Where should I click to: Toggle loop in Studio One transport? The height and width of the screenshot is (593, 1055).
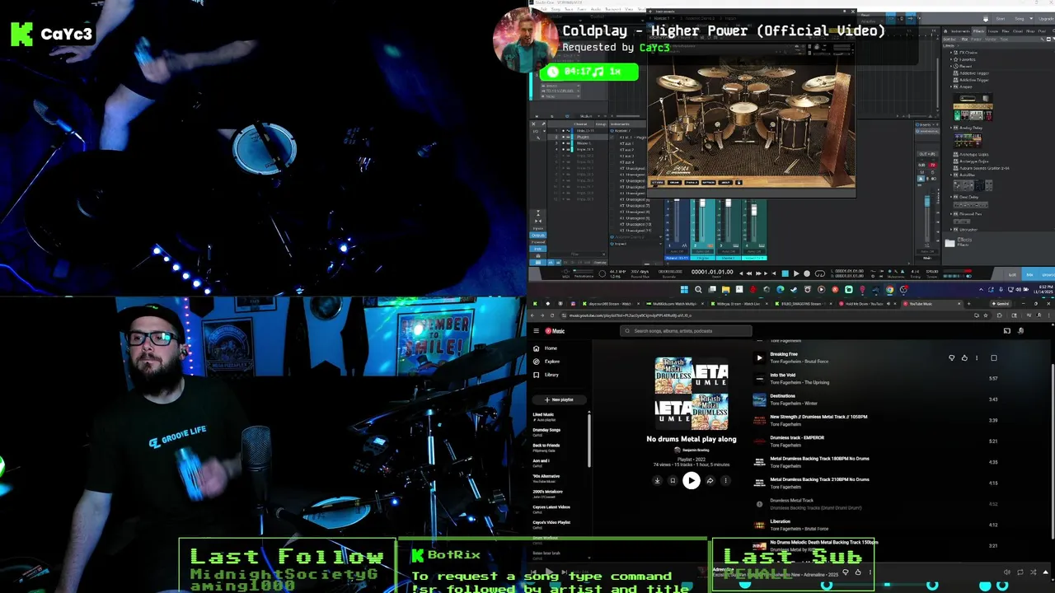coord(818,273)
